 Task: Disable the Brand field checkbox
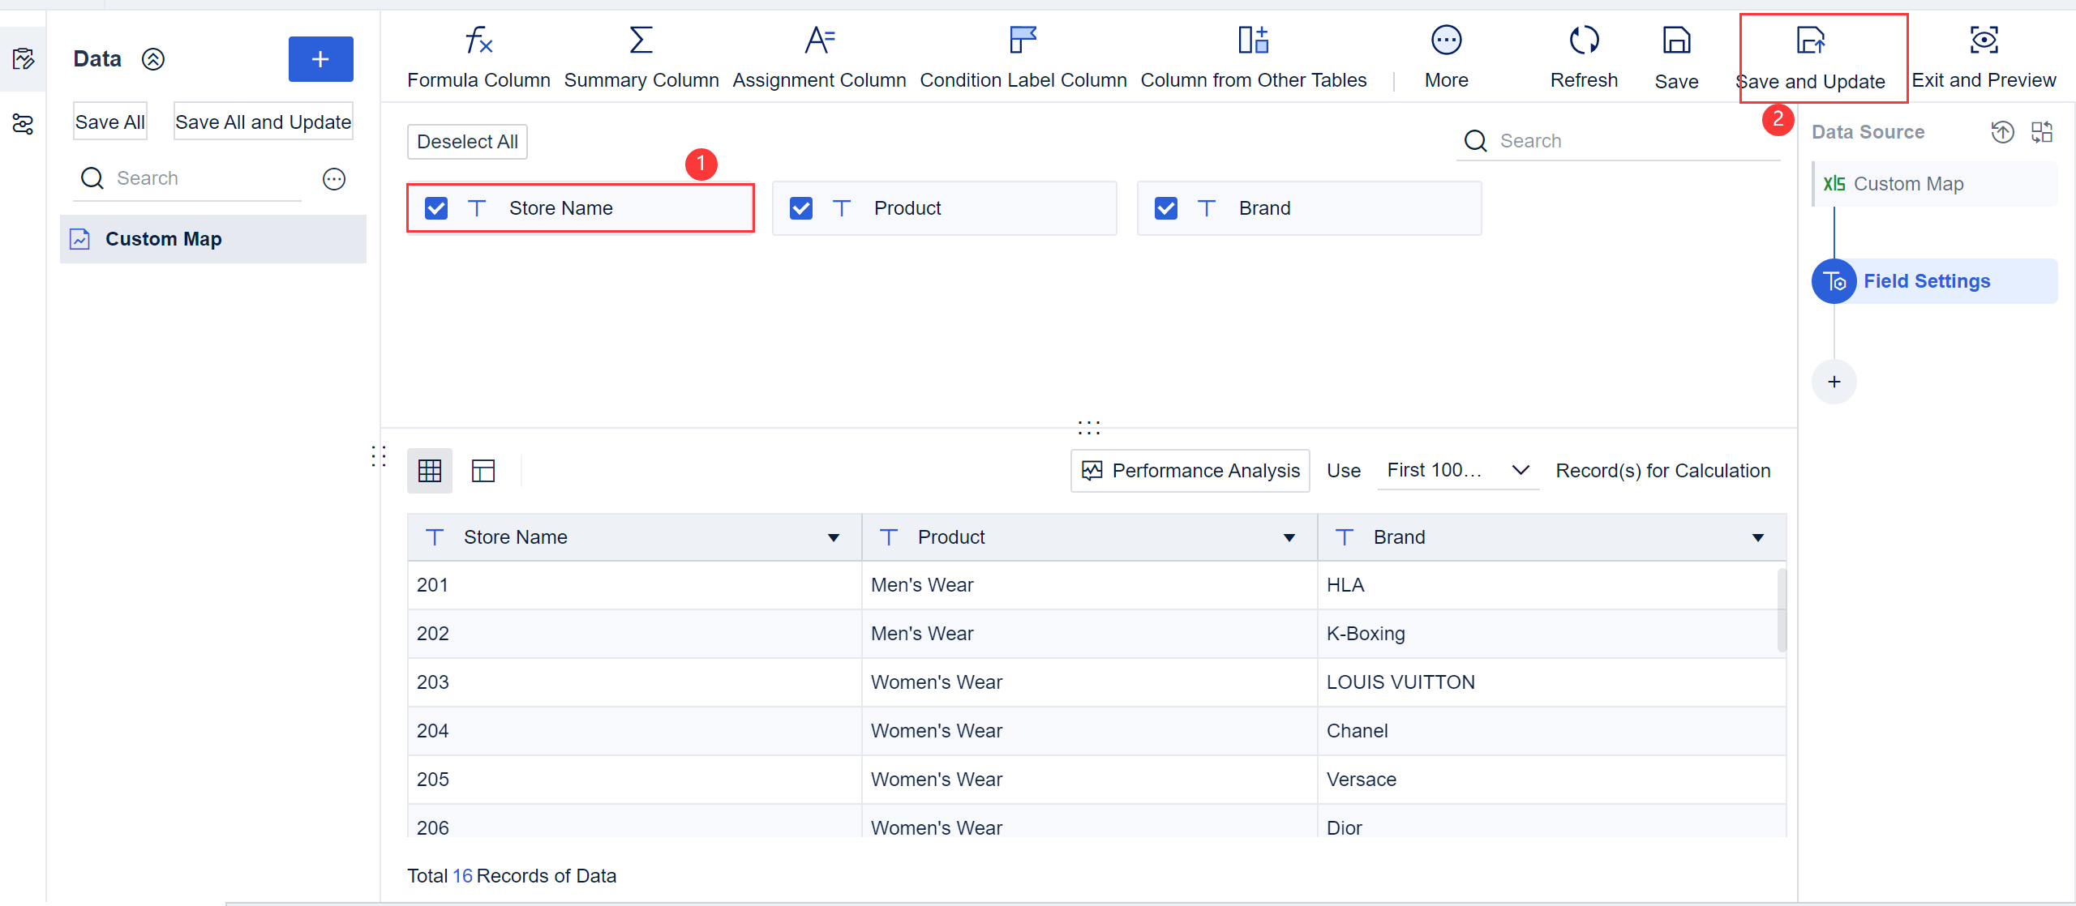pyautogui.click(x=1165, y=207)
